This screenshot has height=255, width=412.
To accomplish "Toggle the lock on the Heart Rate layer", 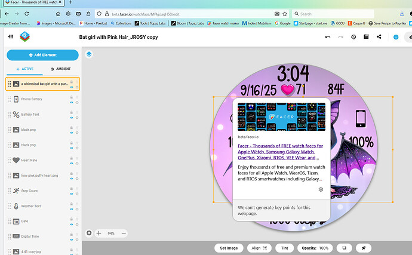I will pyautogui.click(x=71, y=157).
